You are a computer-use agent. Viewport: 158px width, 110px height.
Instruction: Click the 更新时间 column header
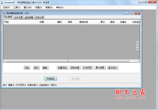click(x=89, y=22)
